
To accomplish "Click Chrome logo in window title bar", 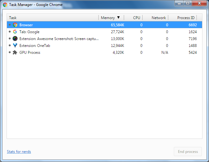I will [x=5, y=5].
